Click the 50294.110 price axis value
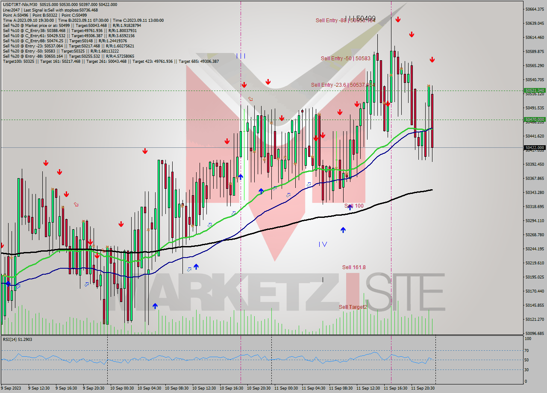547x393 pixels. (535, 220)
